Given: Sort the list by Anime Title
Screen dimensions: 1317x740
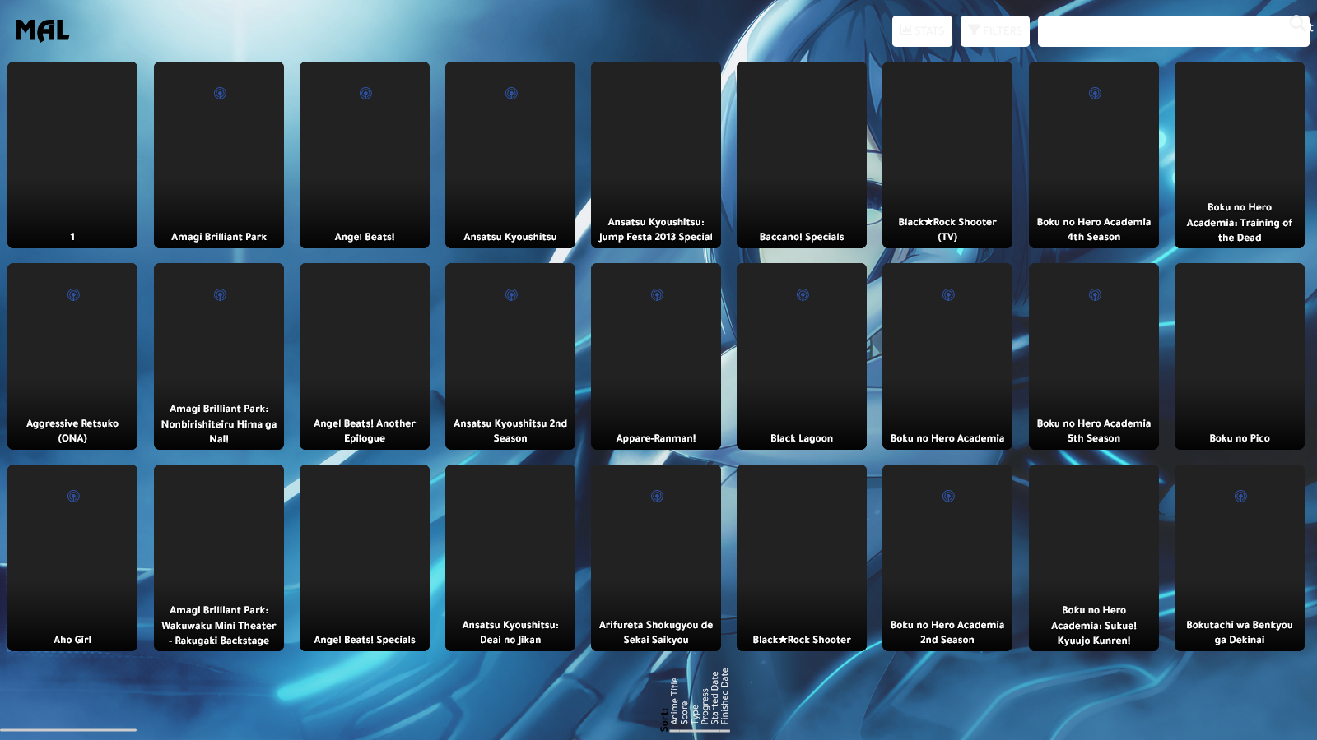Looking at the screenshot, I should tap(674, 701).
